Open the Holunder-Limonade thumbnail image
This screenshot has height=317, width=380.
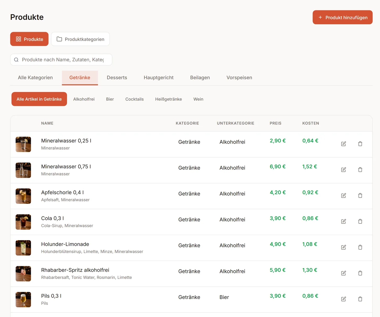tap(23, 248)
